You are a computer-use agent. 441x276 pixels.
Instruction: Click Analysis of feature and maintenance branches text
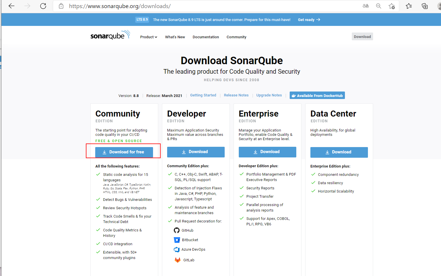click(194, 210)
